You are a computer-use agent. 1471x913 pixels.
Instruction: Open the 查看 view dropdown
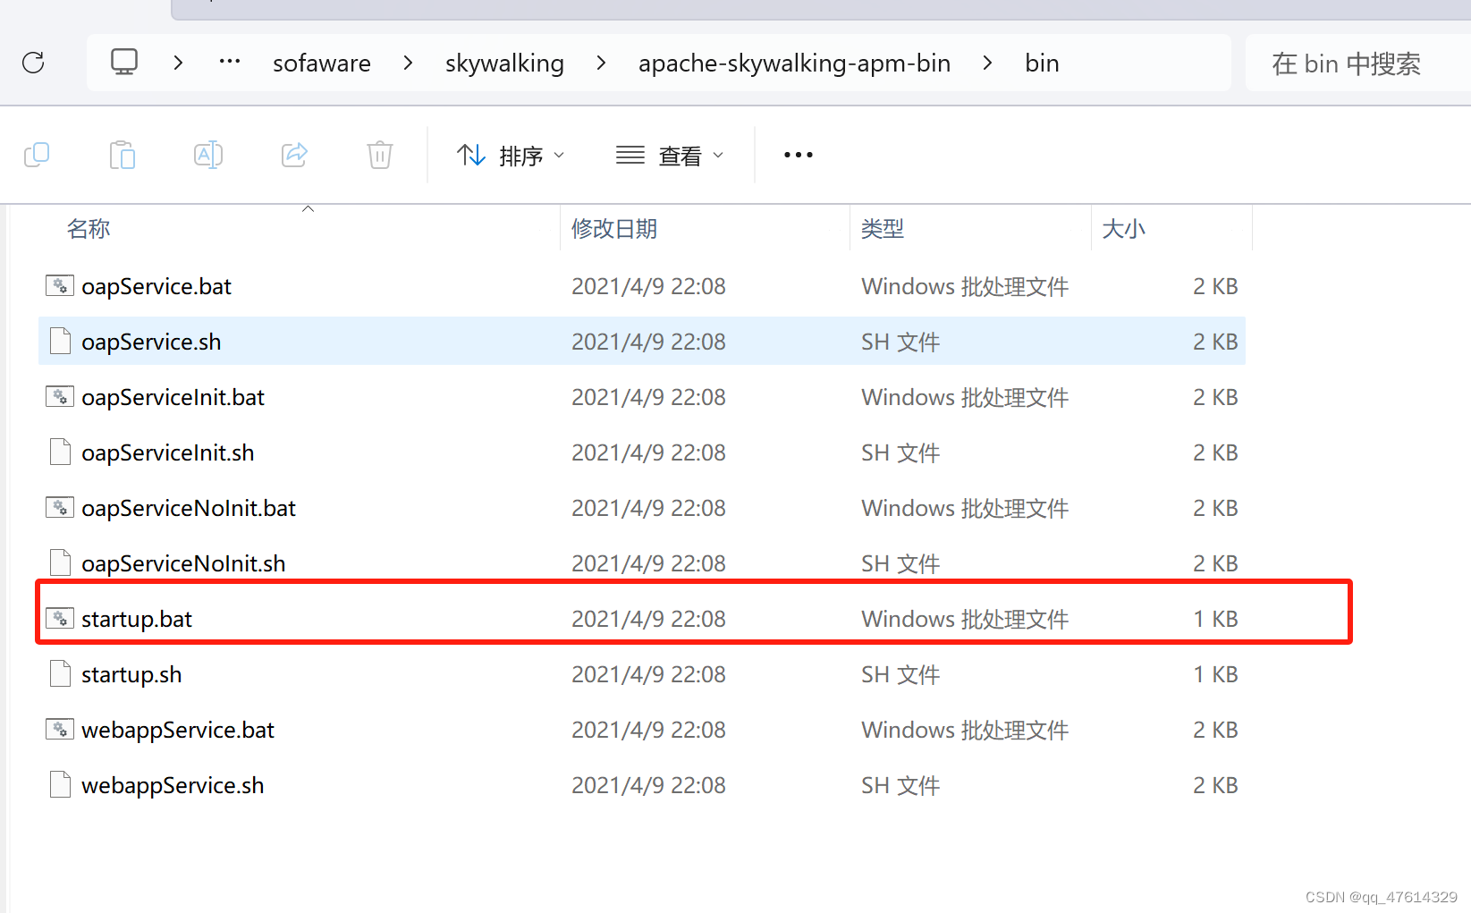670,156
